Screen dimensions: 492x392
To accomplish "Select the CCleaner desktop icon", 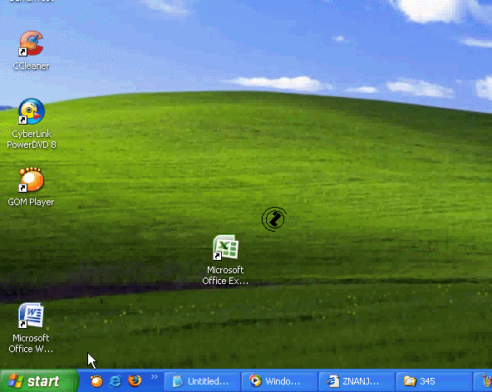I will [x=31, y=50].
